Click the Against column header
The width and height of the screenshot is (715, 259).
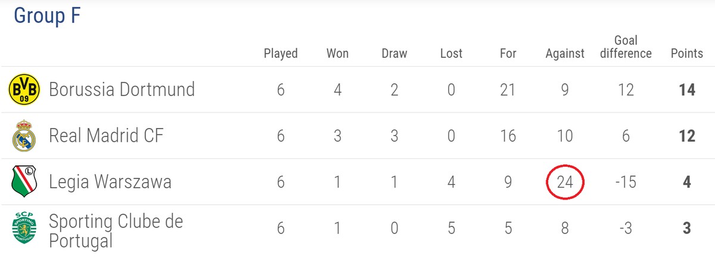tap(565, 54)
